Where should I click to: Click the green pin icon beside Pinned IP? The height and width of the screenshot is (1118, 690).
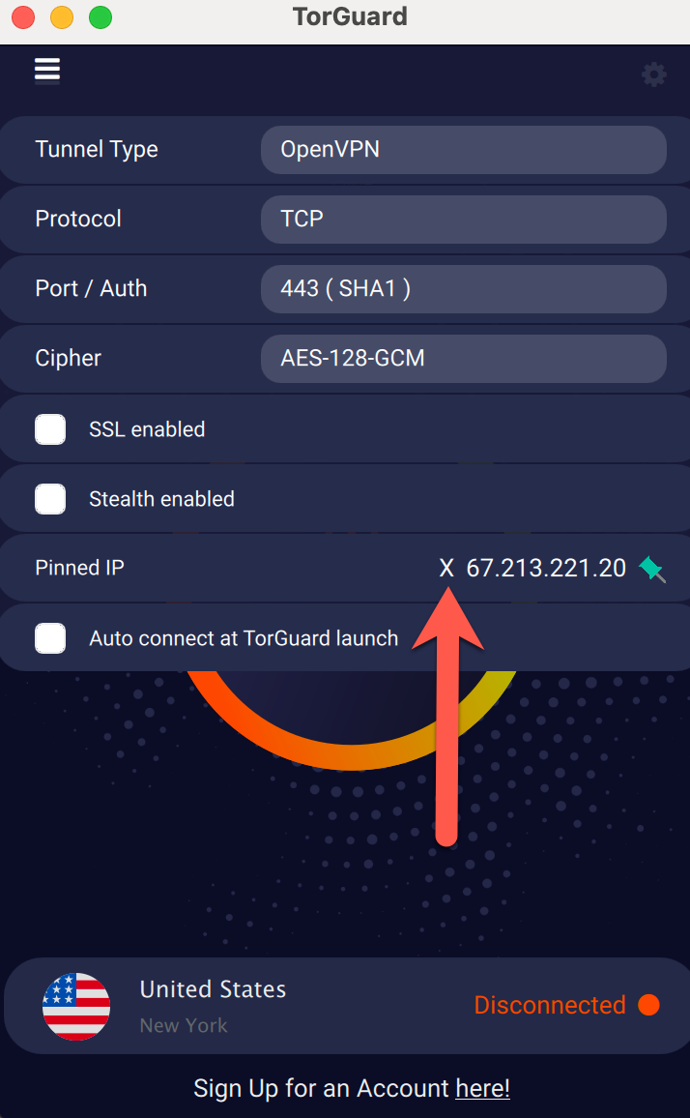(652, 570)
